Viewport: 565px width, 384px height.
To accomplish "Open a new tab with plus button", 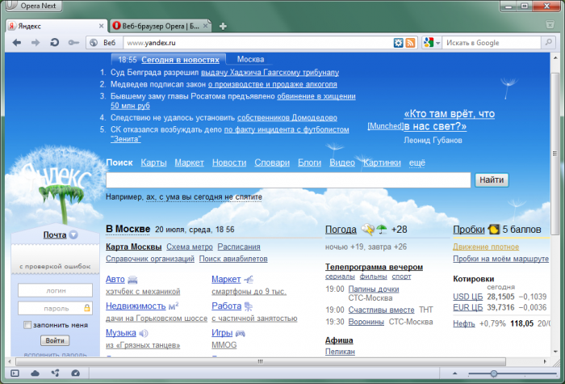I will [223, 26].
